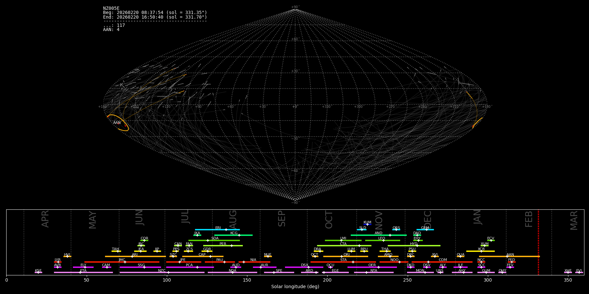Select the XUM shower label
The image size is (589, 294).
485,244
